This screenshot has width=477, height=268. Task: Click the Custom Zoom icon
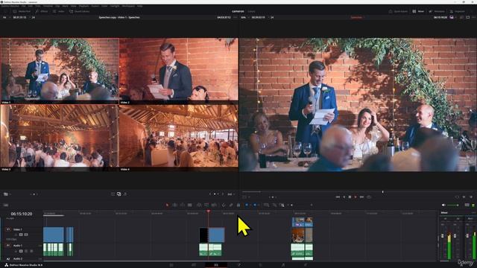click(282, 205)
